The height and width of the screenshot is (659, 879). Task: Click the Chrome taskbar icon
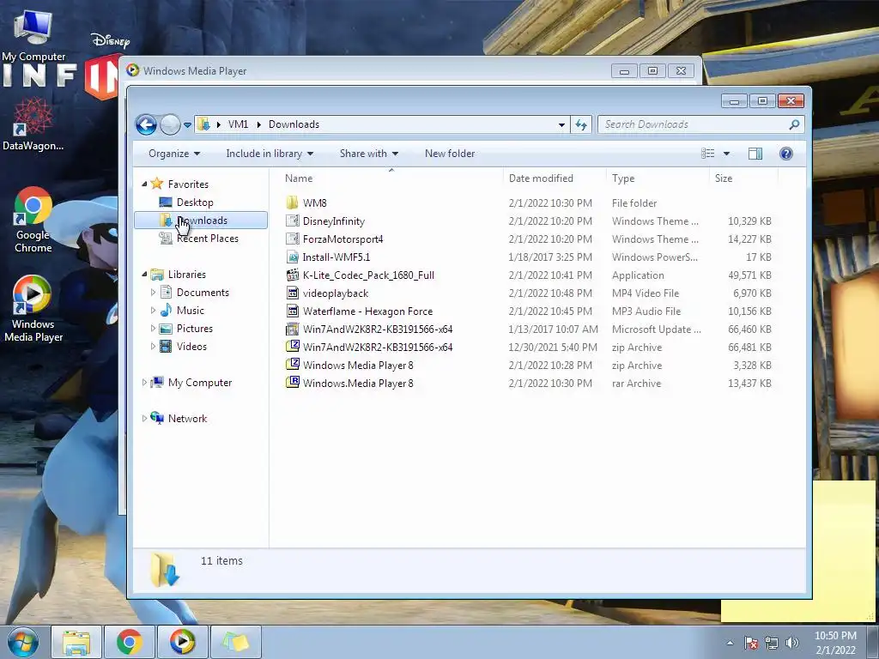point(129,642)
